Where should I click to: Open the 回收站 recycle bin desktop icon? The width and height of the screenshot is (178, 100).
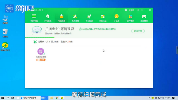click(5, 33)
